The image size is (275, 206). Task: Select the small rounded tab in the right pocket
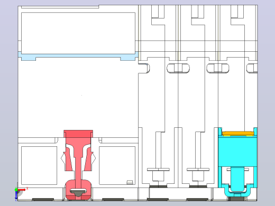coord(130,182)
